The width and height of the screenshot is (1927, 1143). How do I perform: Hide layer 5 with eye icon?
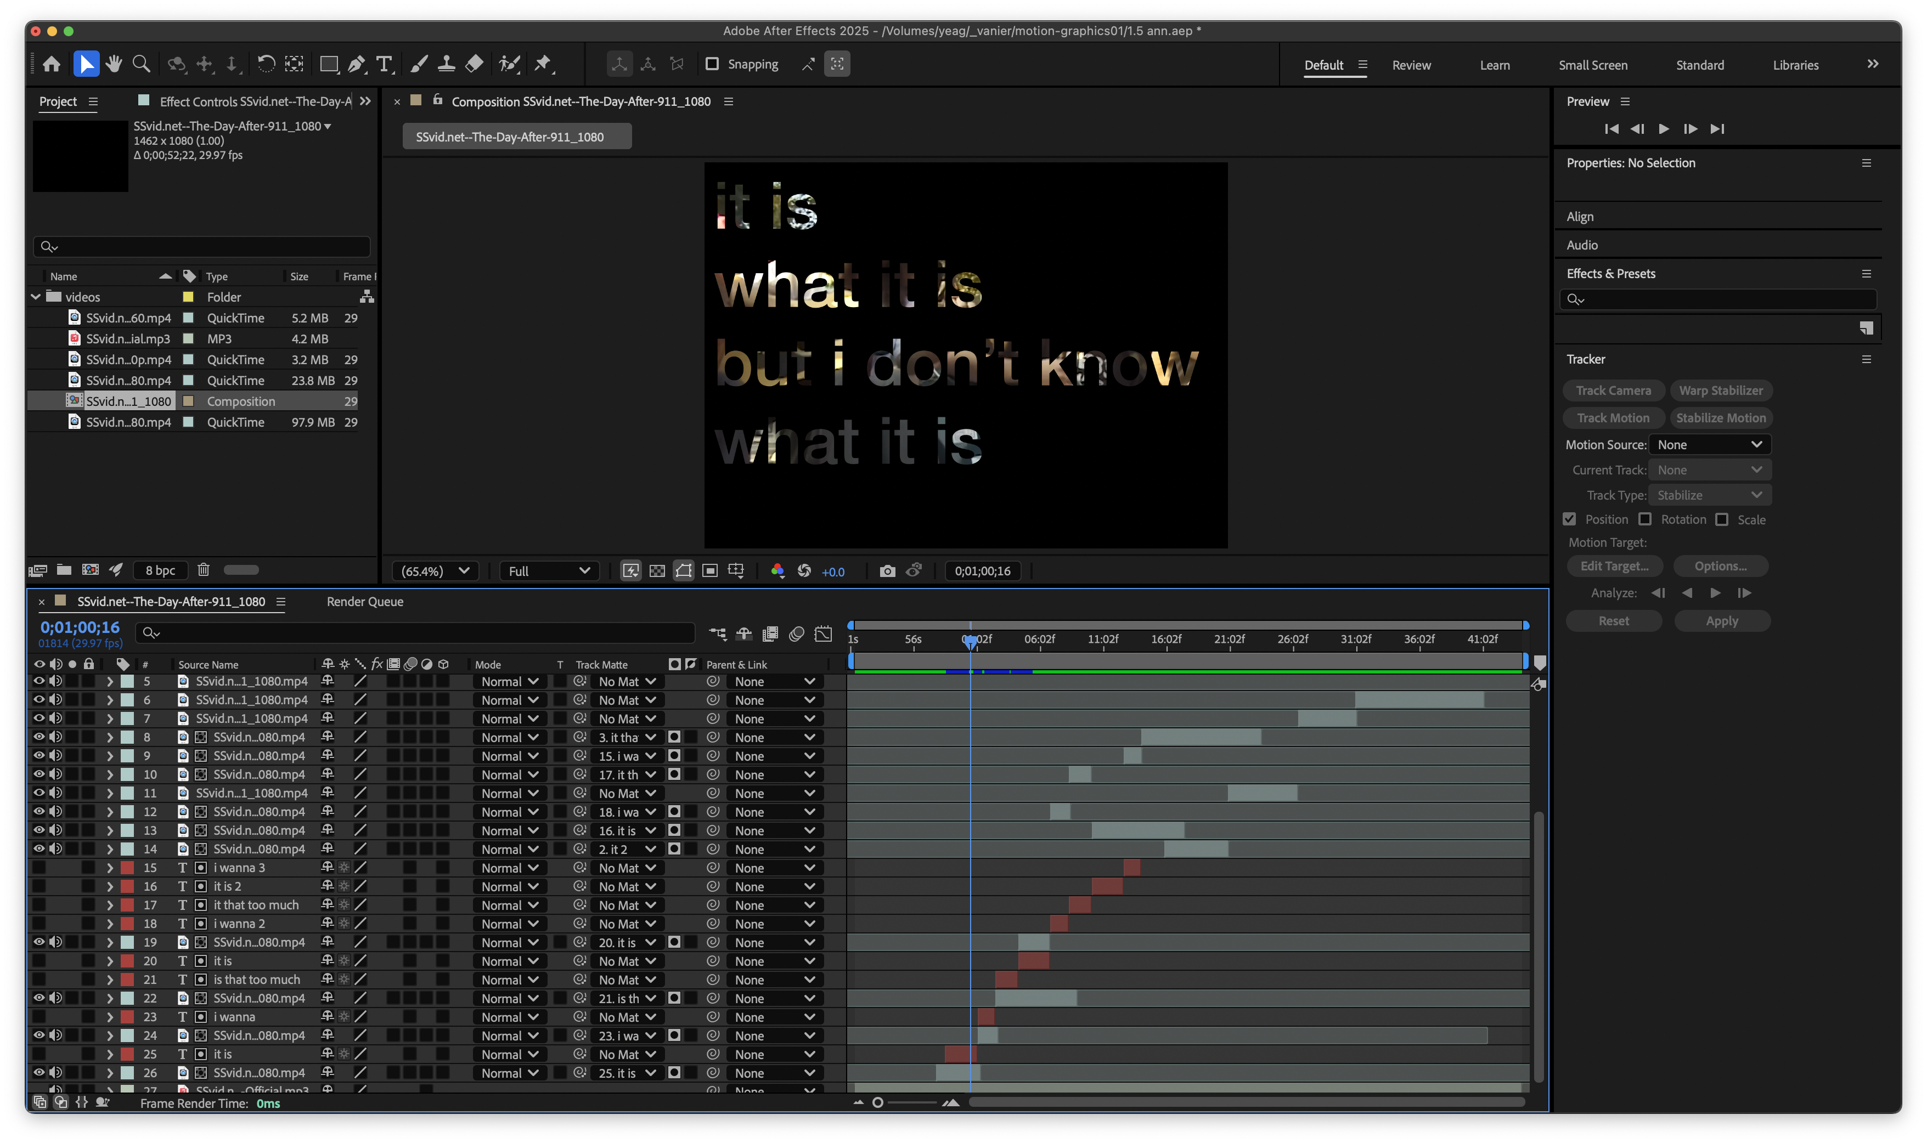coord(38,681)
